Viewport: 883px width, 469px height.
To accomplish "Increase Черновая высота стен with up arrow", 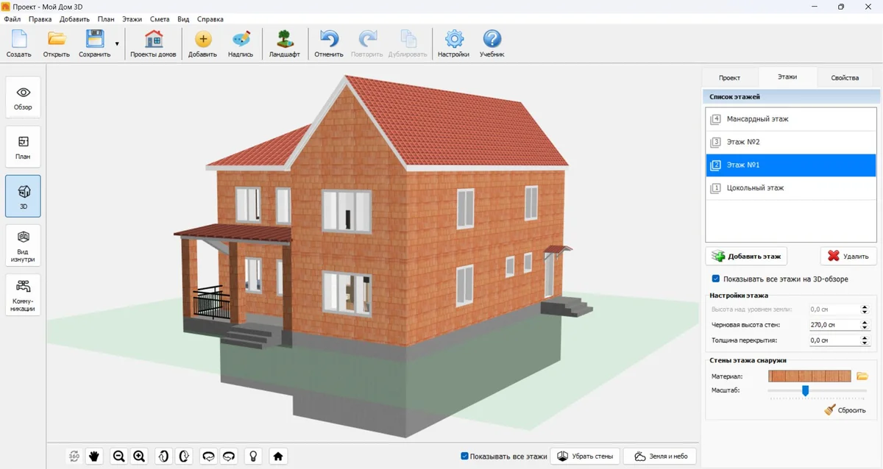I will [x=865, y=322].
